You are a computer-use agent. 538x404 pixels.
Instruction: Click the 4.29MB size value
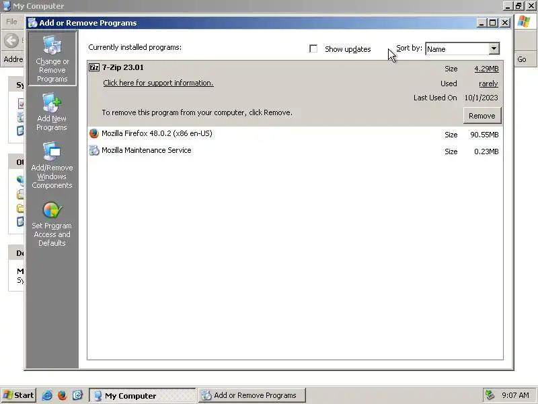(x=486, y=69)
